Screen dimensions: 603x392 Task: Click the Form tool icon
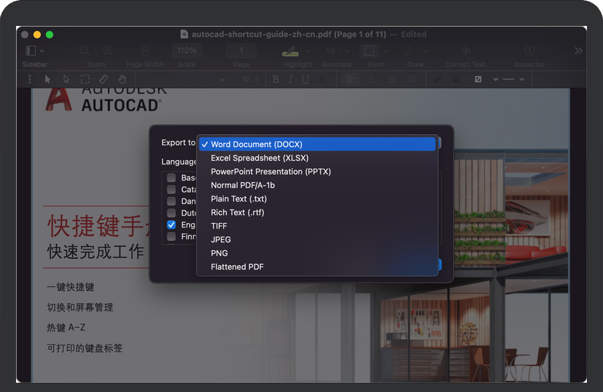[x=370, y=51]
